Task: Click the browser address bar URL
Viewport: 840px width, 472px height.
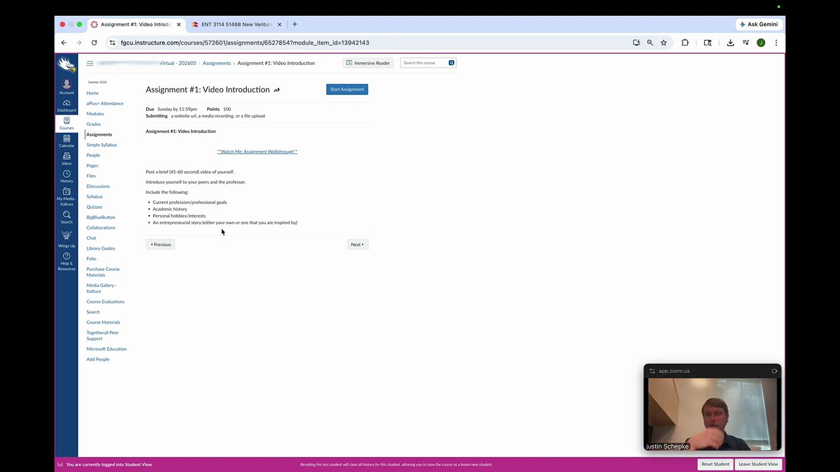Action: click(245, 43)
